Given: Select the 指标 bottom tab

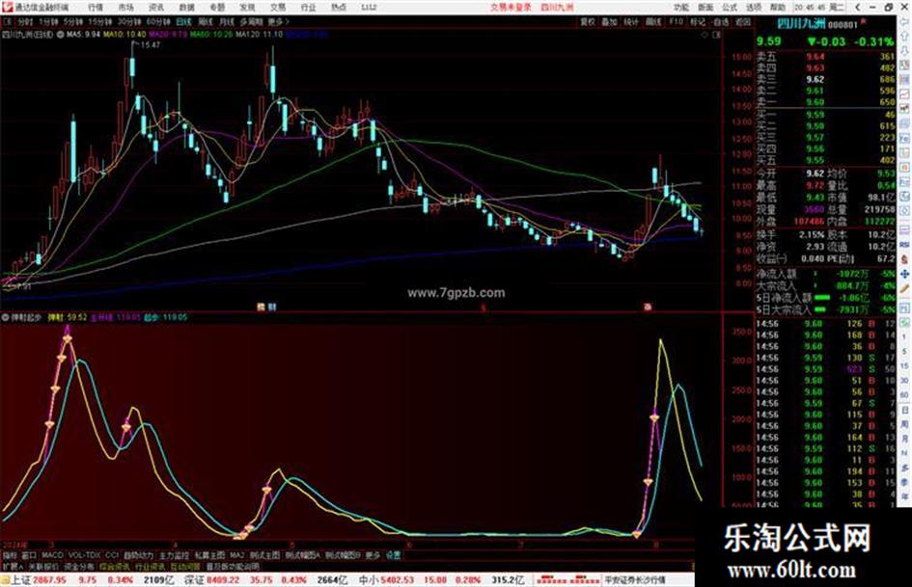Looking at the screenshot, I should click(10, 555).
